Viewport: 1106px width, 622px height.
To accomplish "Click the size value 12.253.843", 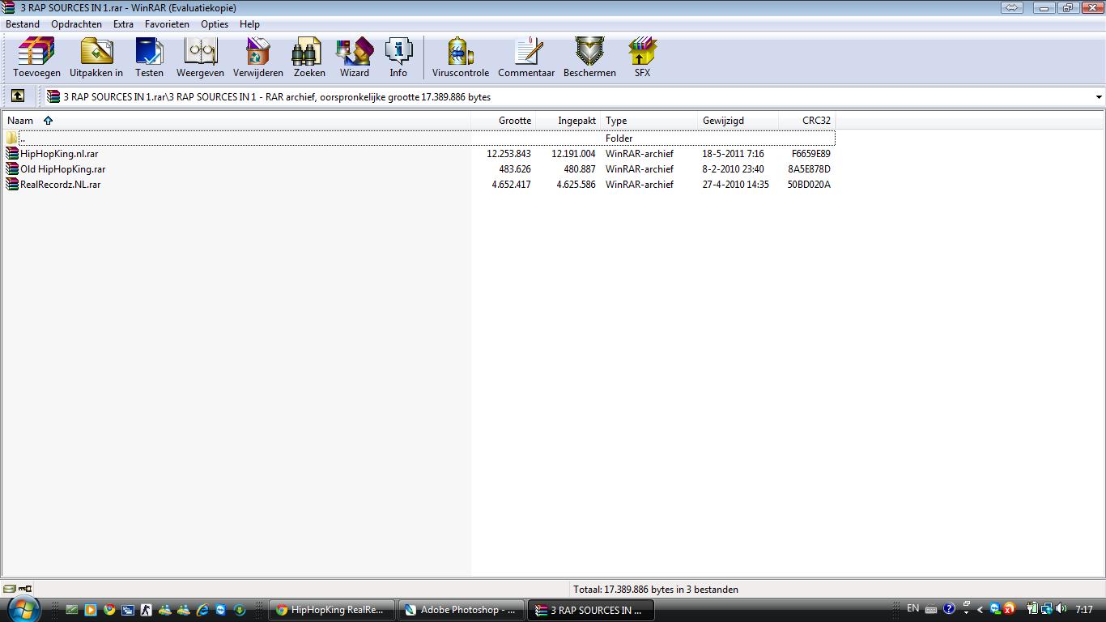I will point(508,154).
